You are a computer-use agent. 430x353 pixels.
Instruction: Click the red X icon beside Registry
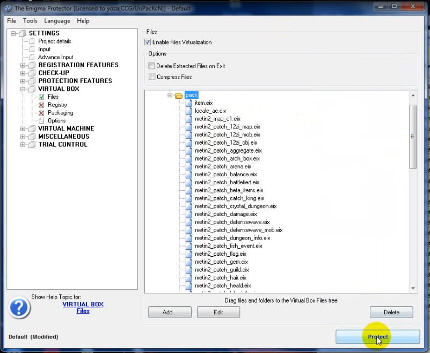(x=41, y=105)
